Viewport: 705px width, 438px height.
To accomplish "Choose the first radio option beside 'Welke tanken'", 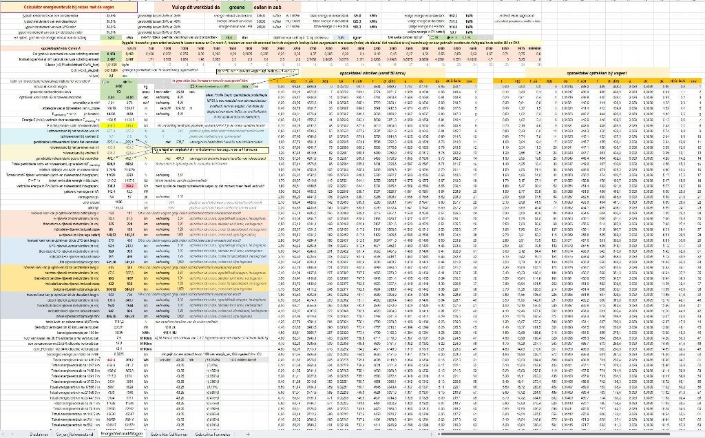I will click(x=432, y=37).
